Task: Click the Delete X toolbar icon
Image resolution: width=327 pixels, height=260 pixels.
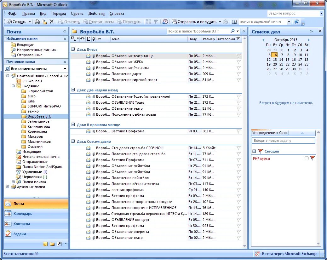Action: pyautogui.click(x=52, y=21)
